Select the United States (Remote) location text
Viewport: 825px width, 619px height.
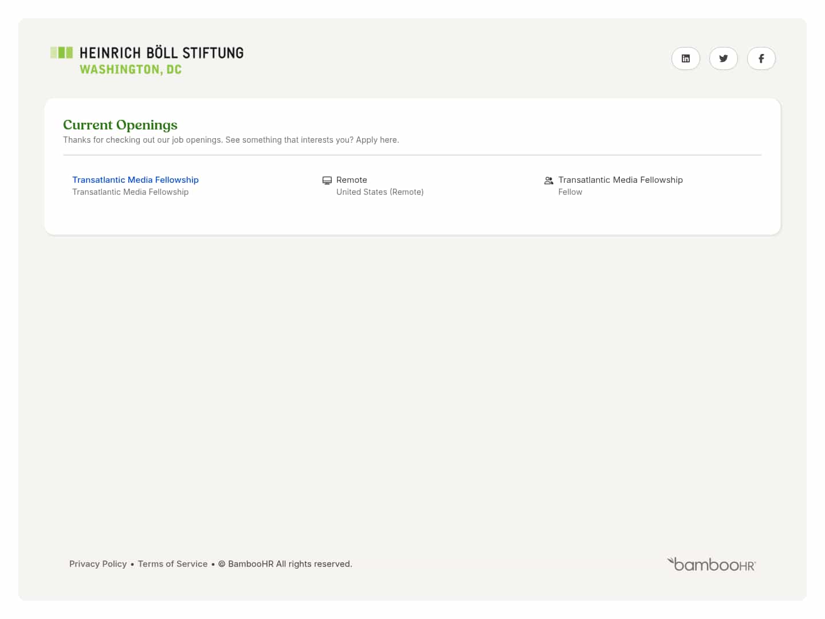(380, 192)
